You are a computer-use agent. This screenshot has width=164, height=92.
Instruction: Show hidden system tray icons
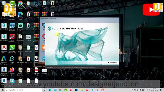click(132, 90)
